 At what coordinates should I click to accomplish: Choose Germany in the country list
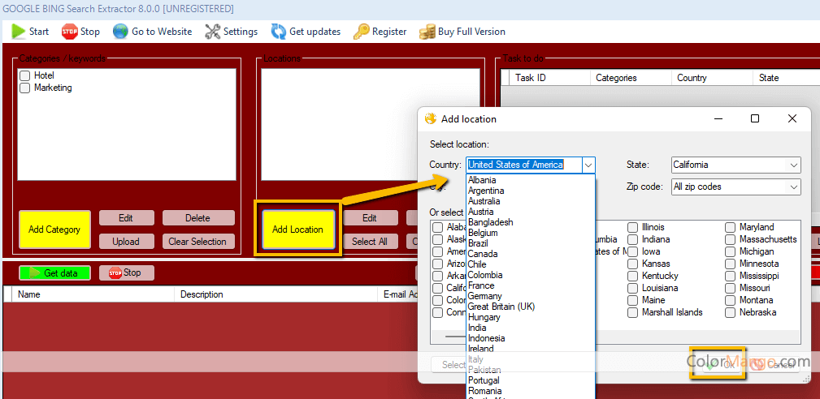484,296
